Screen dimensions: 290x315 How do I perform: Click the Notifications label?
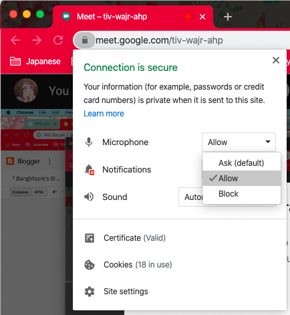127,170
